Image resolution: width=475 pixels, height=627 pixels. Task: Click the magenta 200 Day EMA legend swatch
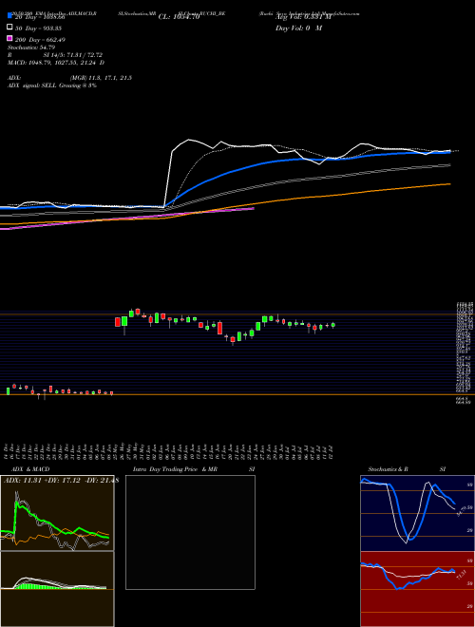pyautogui.click(x=9, y=39)
